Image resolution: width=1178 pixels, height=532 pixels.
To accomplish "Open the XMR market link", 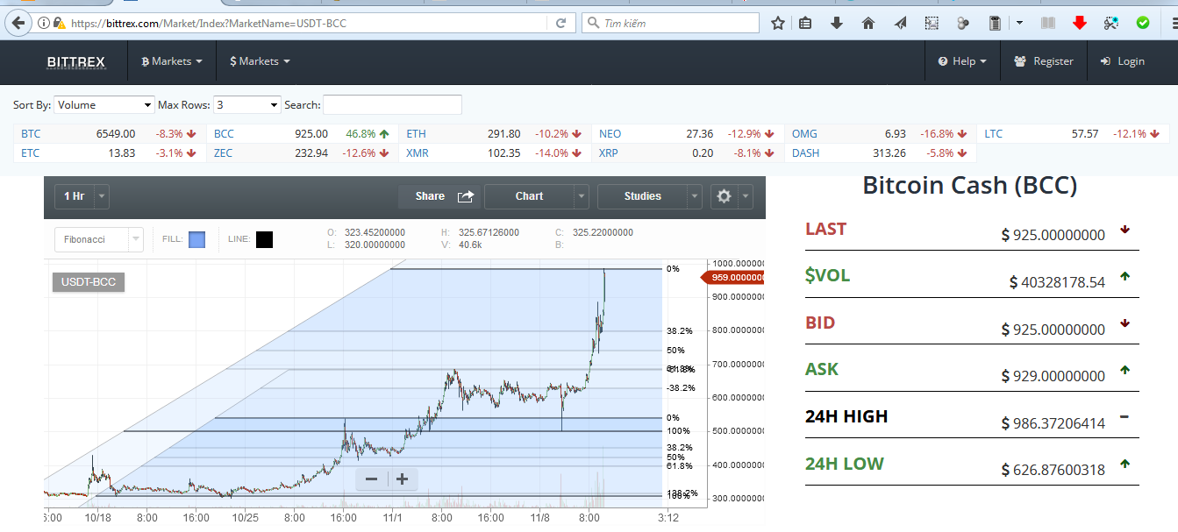I will point(418,153).
